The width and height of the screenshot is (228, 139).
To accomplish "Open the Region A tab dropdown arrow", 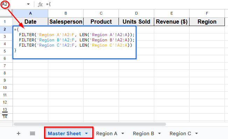I will pos(123,133).
